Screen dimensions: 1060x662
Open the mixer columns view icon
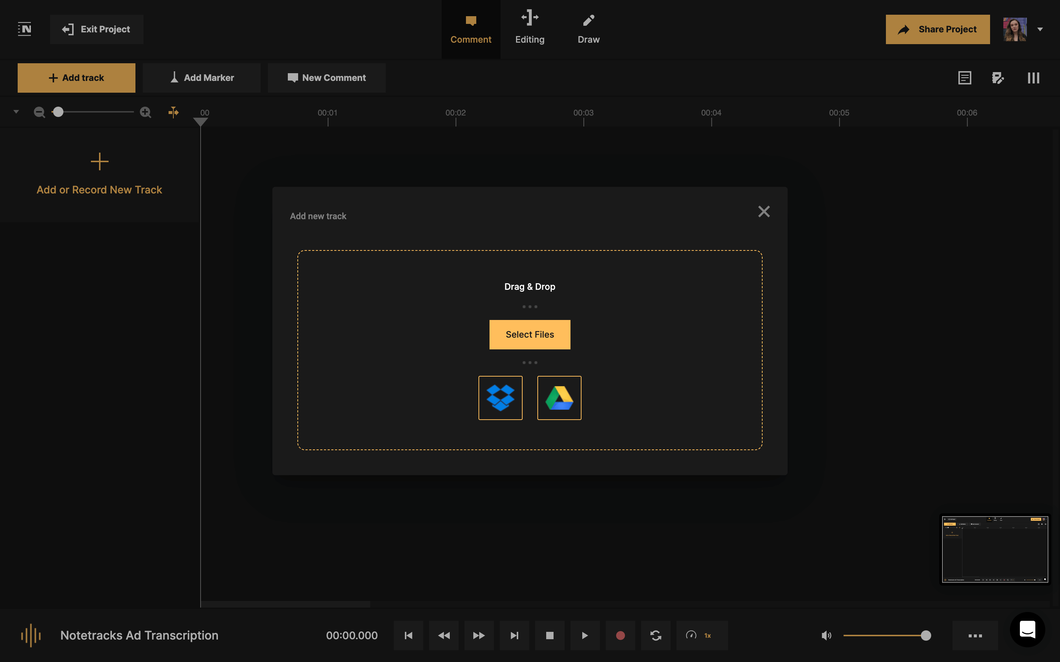1033,78
